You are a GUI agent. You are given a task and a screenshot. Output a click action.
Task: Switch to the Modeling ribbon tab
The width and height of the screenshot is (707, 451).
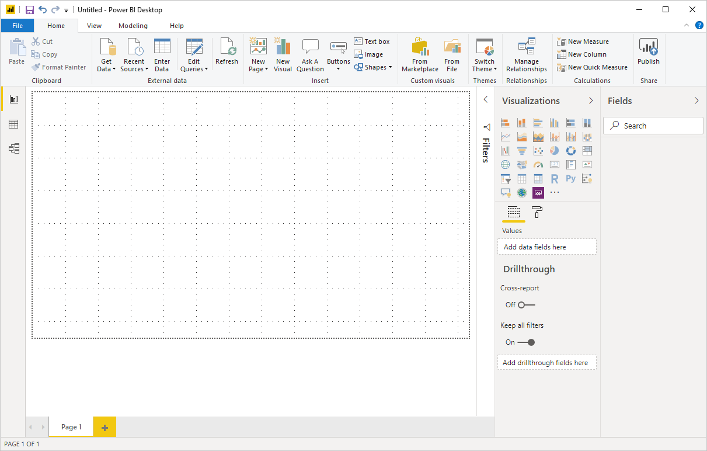click(x=133, y=26)
